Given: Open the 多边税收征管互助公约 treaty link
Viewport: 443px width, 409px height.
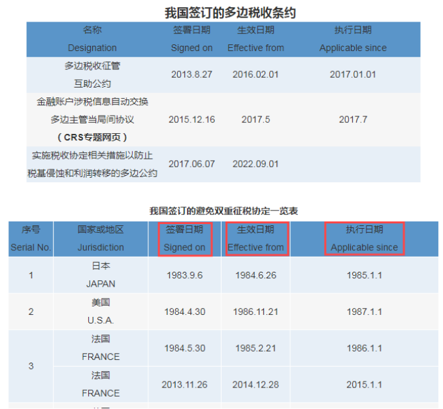Looking at the screenshot, I should point(92,74).
